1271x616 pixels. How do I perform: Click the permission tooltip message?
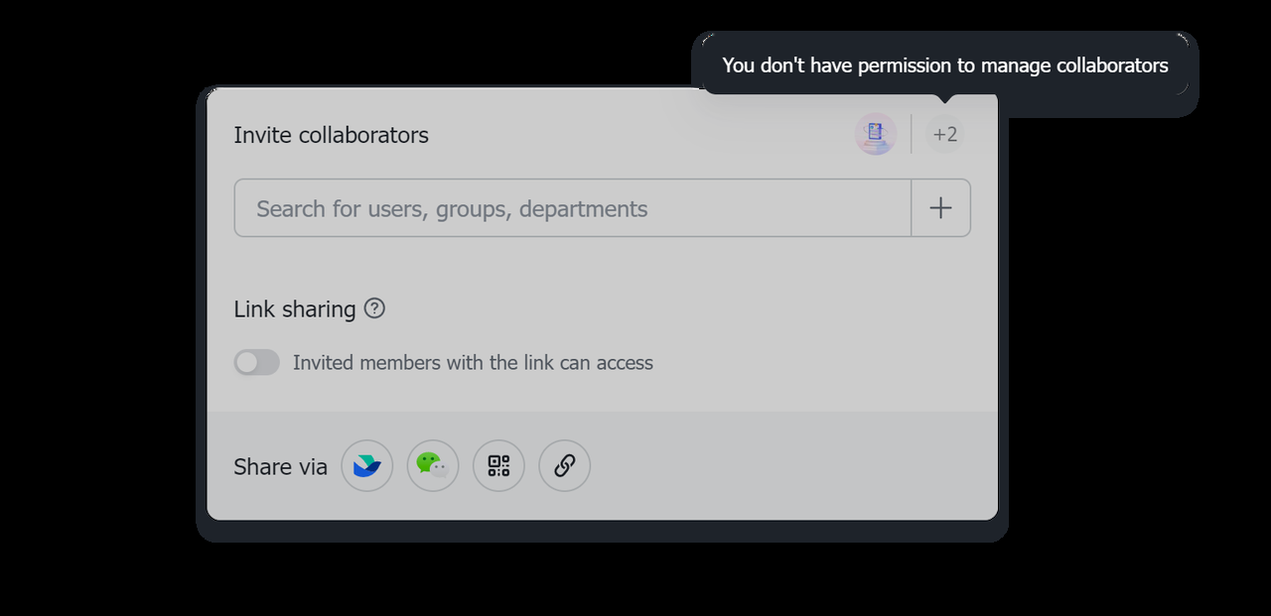point(944,65)
